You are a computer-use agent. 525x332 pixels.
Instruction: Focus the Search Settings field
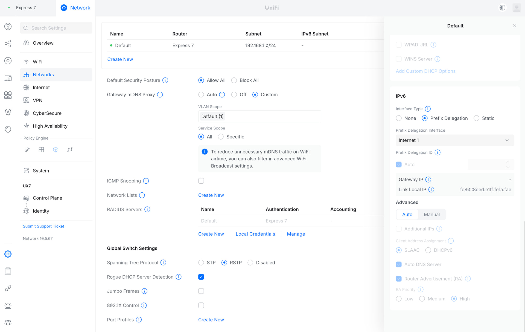56,28
